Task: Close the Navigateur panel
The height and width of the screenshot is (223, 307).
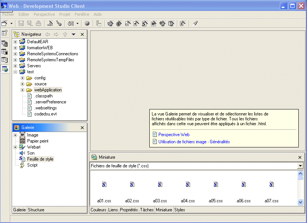Action: pos(82,34)
